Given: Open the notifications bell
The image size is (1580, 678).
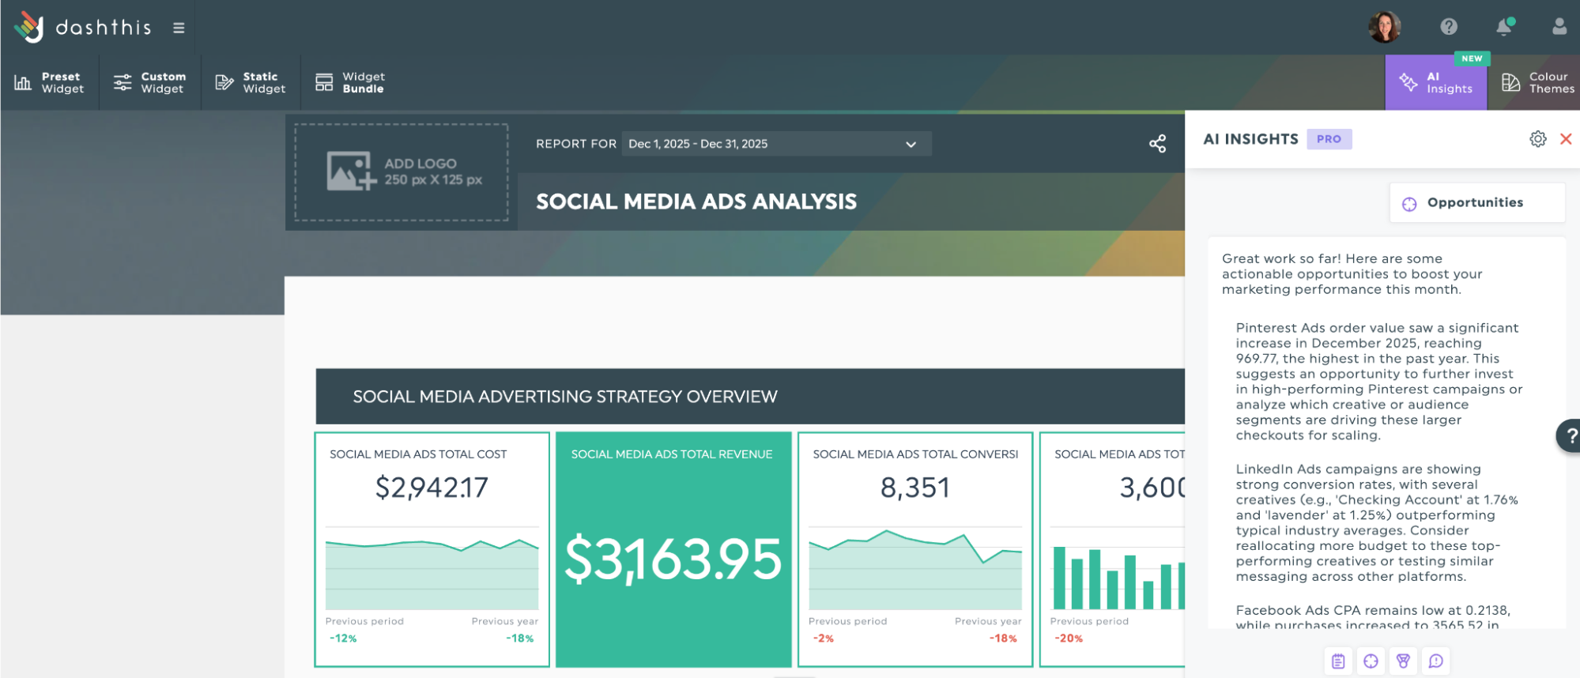Looking at the screenshot, I should pyautogui.click(x=1504, y=27).
